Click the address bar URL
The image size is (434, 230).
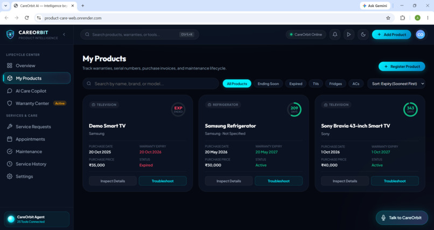pos(73,18)
